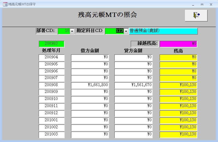Click the green 200903 period field

point(52,44)
